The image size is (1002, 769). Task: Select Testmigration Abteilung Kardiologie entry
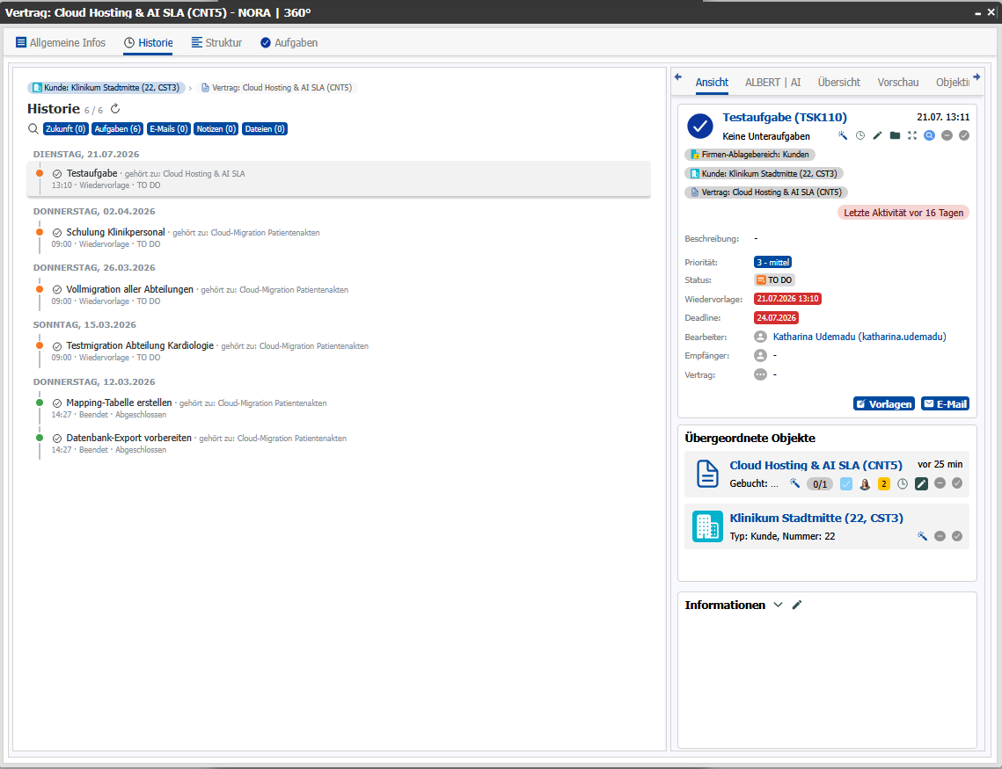click(x=339, y=351)
